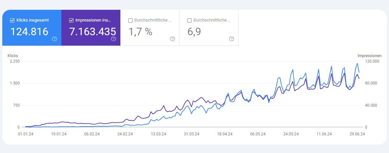This screenshot has width=389, height=153.
Task: Open help icon in Klicks insgesamt card
Action: 54,39
